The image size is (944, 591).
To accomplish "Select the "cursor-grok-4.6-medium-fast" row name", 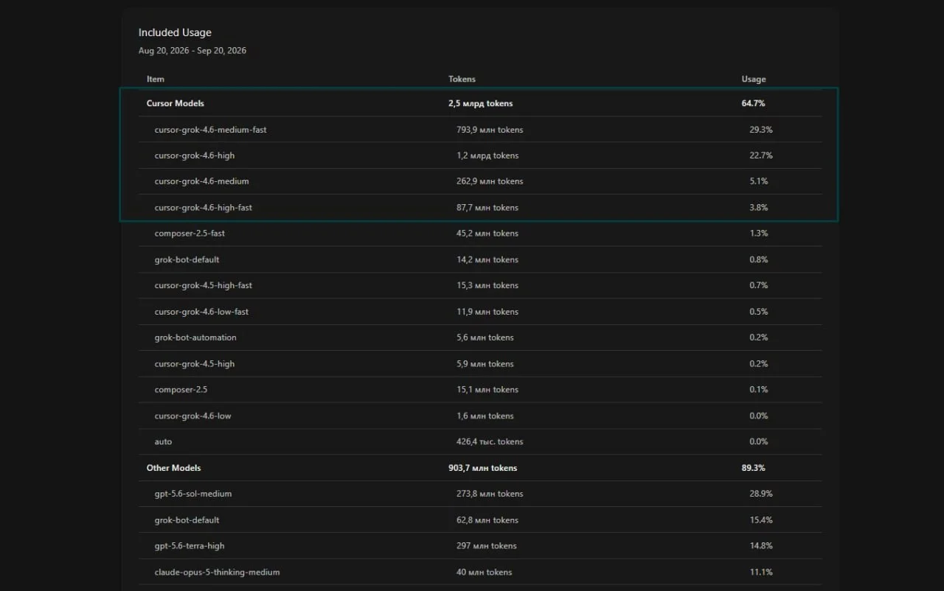I will click(x=210, y=130).
